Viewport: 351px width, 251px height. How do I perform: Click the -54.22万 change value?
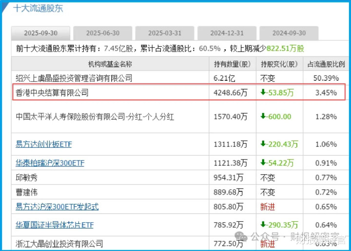point(277,163)
